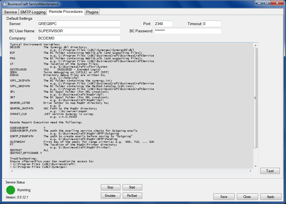Viewport: 286px width, 204px height.
Task: Click the BC User Name field
Action: tap(79, 31)
